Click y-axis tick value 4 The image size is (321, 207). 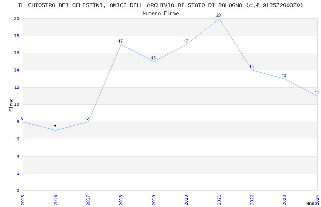click(x=18, y=157)
